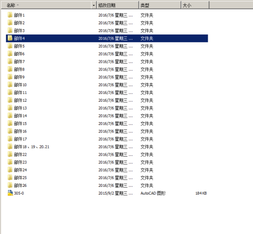Select the folder name 部件26
Image resolution: width=253 pixels, height=234 pixels.
20,185
